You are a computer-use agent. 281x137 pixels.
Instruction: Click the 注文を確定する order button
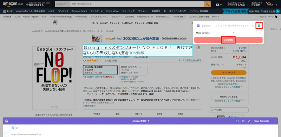(229, 73)
